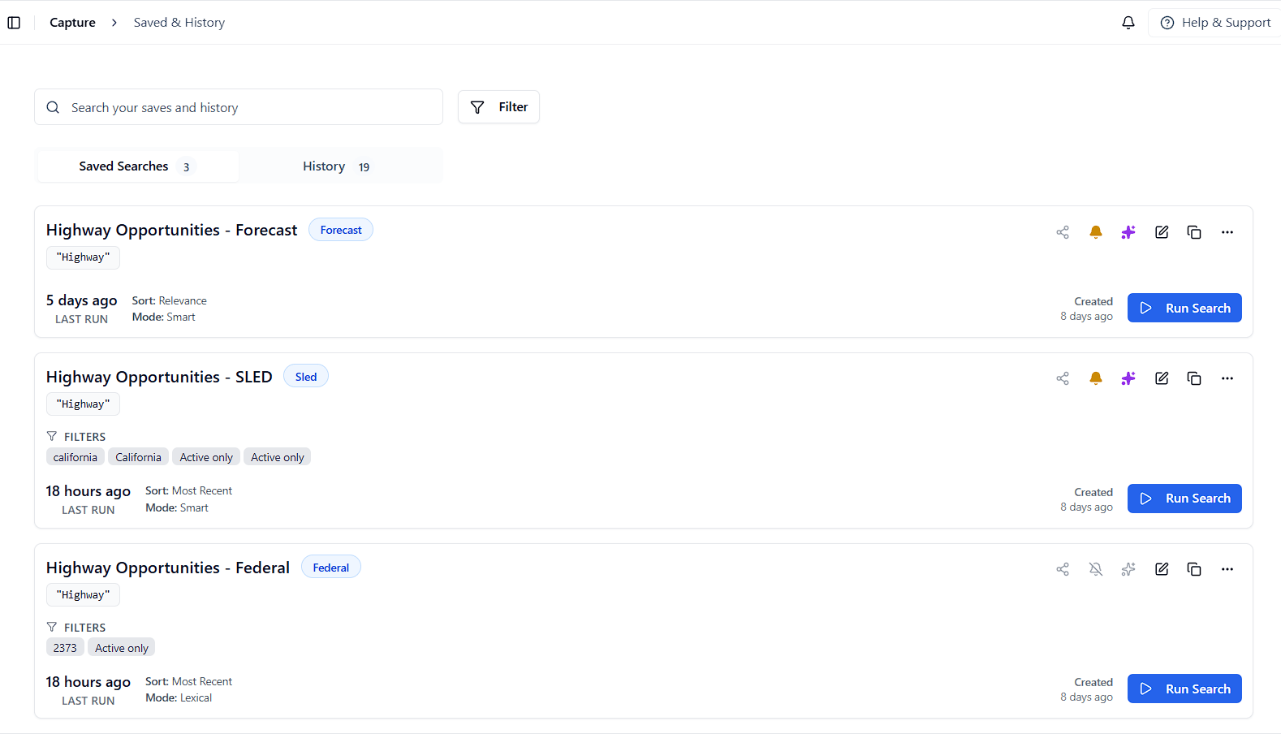Toggle alert bell for SLED search

pos(1096,378)
